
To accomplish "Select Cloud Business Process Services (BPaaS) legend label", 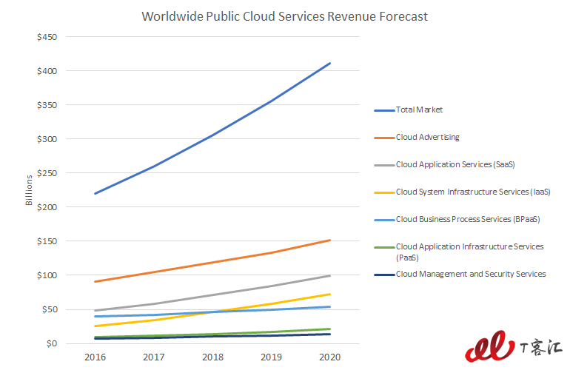I will coord(468,219).
